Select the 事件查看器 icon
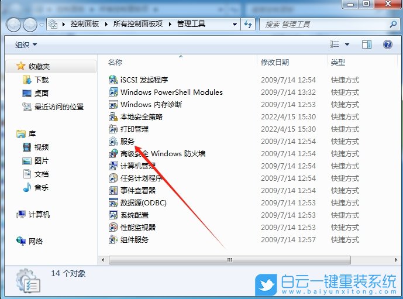This screenshot has height=299, width=403. coord(113,191)
